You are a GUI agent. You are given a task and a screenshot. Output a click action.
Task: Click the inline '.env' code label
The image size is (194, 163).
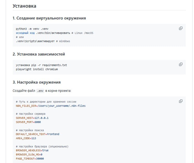coord(40,91)
